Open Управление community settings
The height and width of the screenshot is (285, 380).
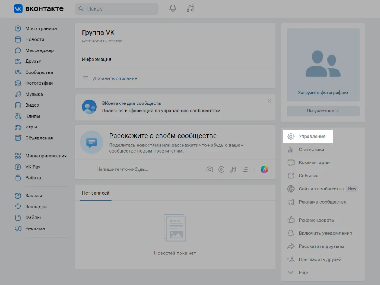click(312, 136)
